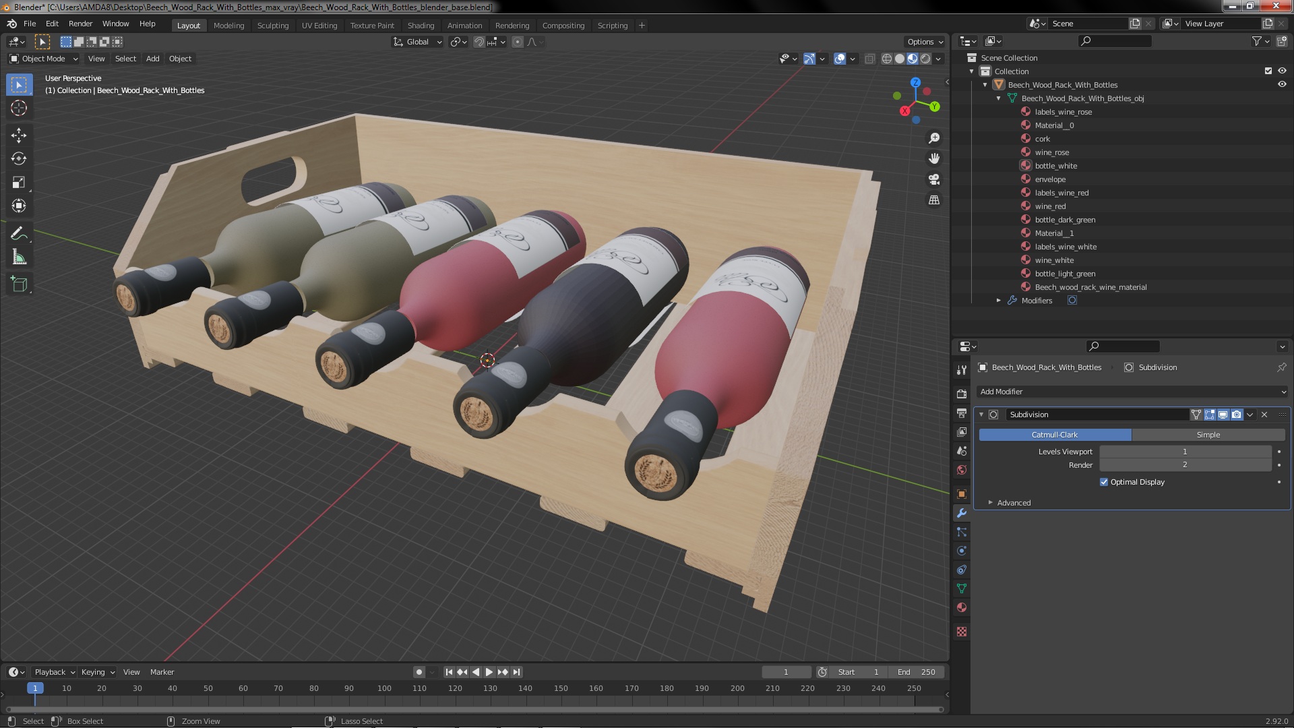1294x728 pixels.
Task: Open Render properties tab
Action: 962,394
